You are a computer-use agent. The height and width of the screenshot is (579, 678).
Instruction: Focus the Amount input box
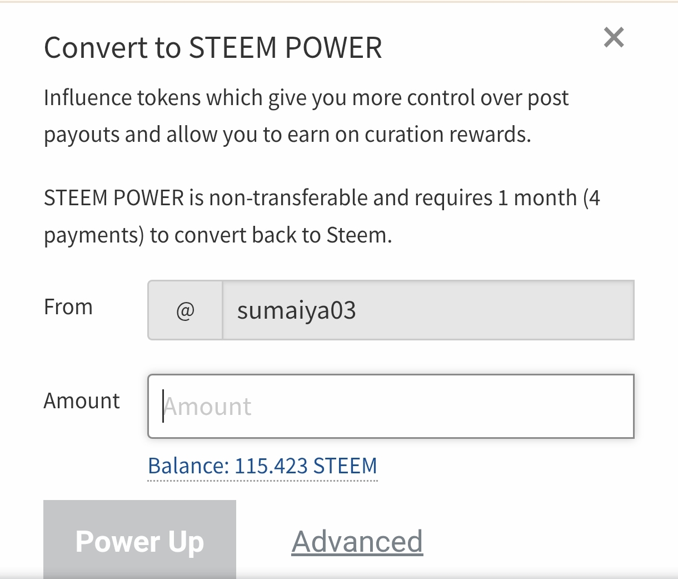tap(391, 406)
